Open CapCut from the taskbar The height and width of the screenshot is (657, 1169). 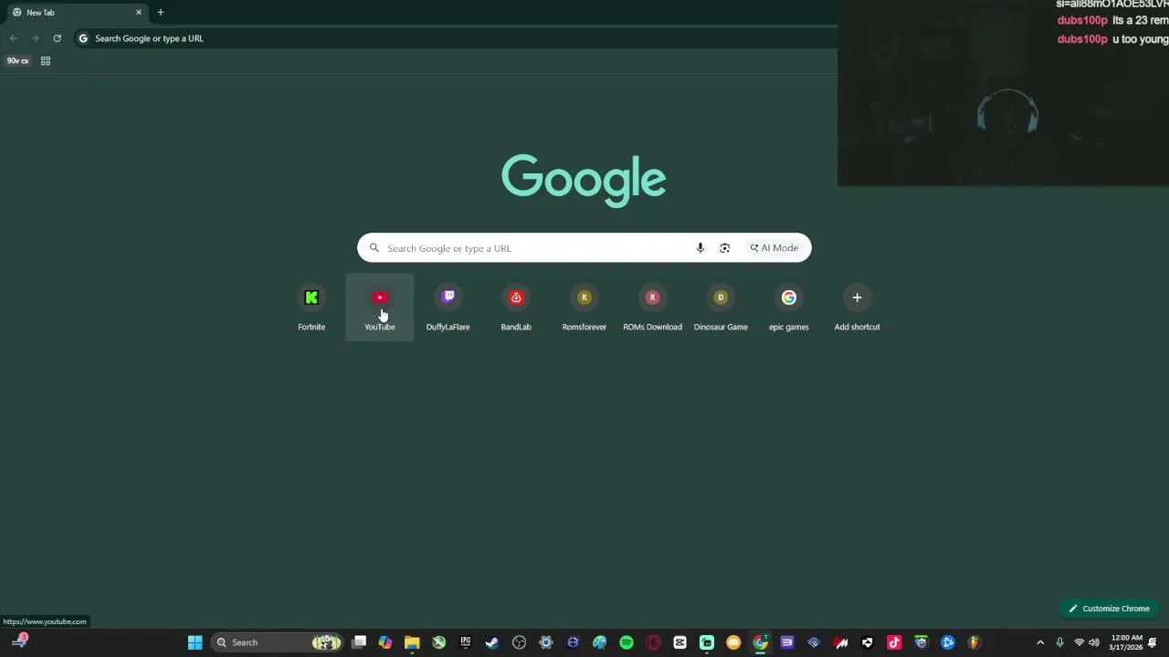point(679,642)
